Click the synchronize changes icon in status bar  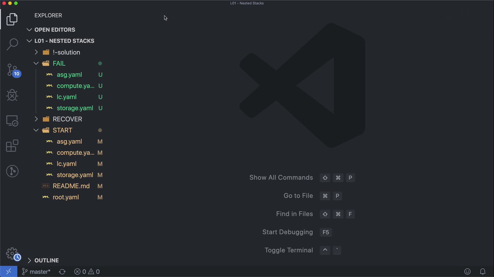[x=62, y=272]
